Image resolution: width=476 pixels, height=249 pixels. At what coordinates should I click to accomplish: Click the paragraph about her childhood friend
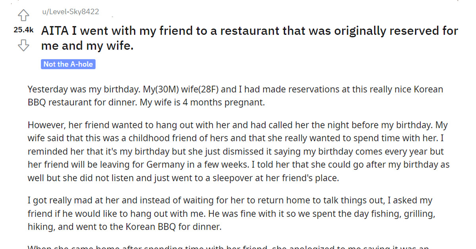tap(237, 151)
